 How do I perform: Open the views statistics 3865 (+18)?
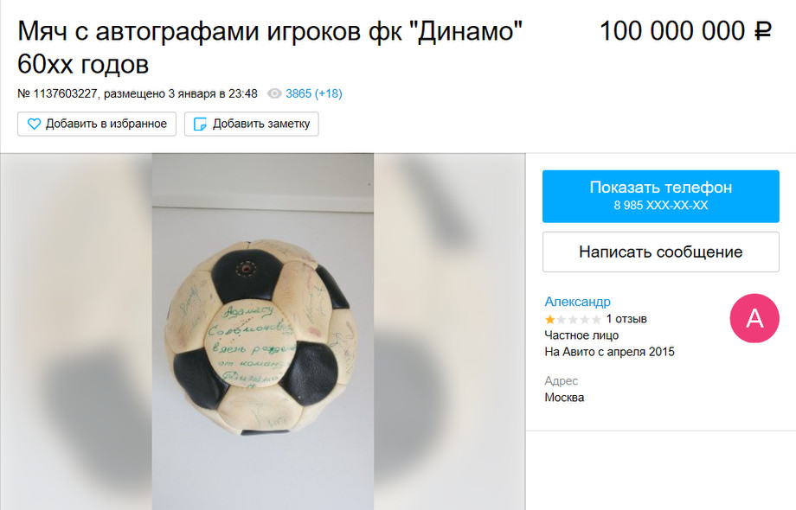[314, 93]
